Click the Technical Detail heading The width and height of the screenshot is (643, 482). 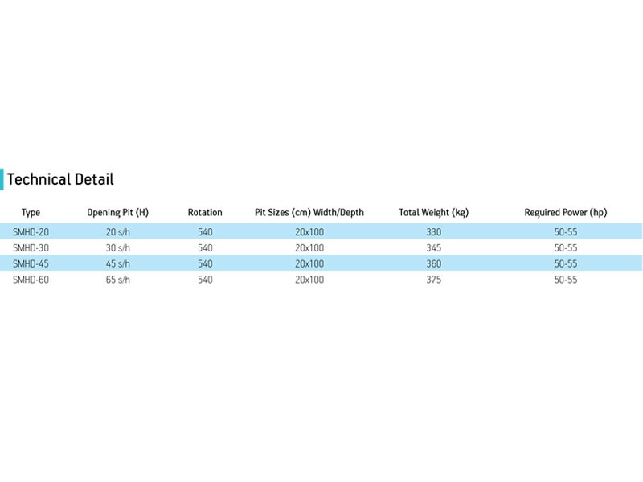tap(60, 179)
